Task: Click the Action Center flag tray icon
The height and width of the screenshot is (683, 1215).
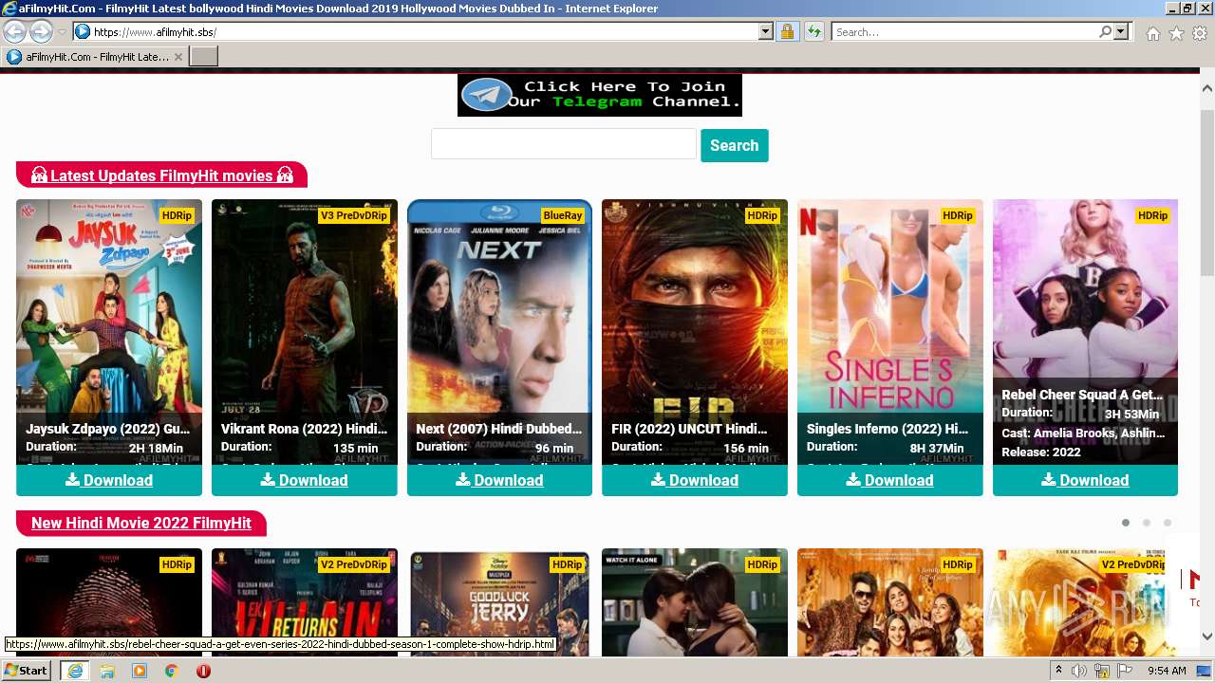Action: (1125, 671)
